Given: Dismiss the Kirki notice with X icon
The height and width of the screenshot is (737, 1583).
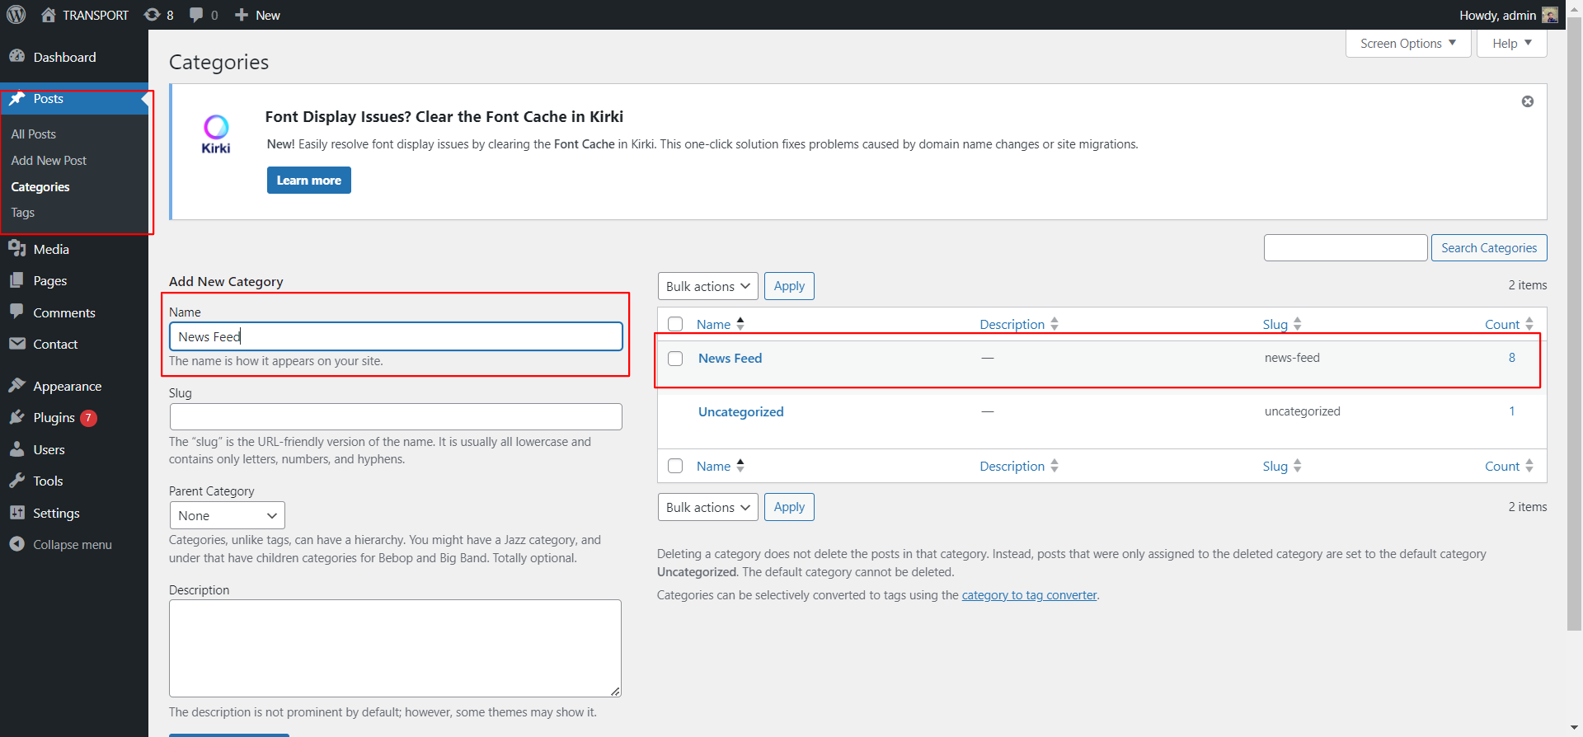Looking at the screenshot, I should pos(1527,101).
